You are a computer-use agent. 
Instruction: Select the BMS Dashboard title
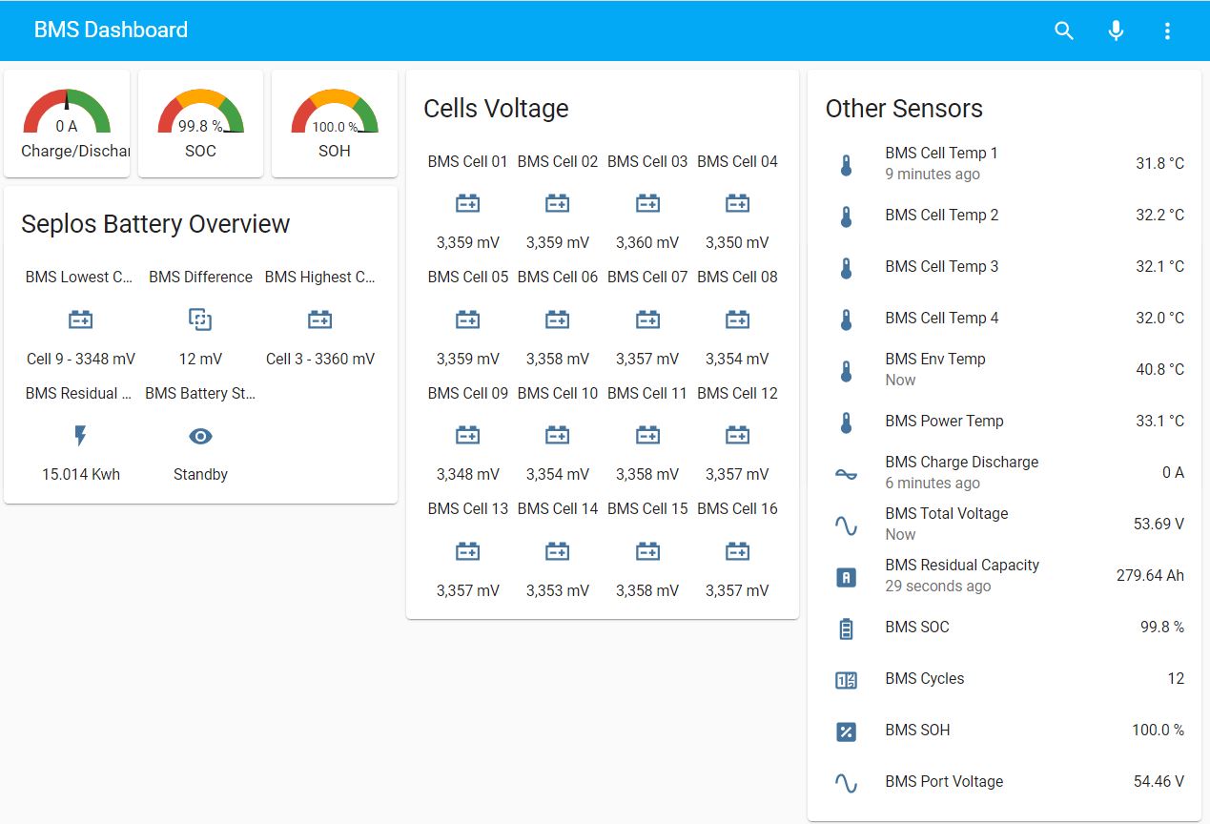tap(111, 30)
